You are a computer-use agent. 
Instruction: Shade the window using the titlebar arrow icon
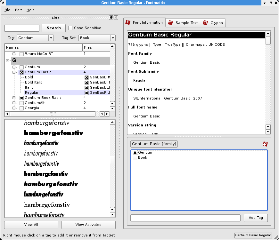click(x=264, y=3)
